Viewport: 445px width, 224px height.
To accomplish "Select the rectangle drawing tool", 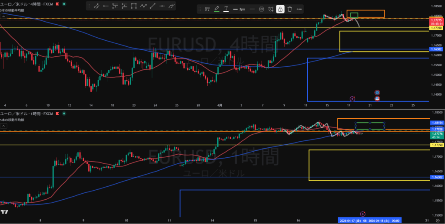I will click(x=133, y=6).
